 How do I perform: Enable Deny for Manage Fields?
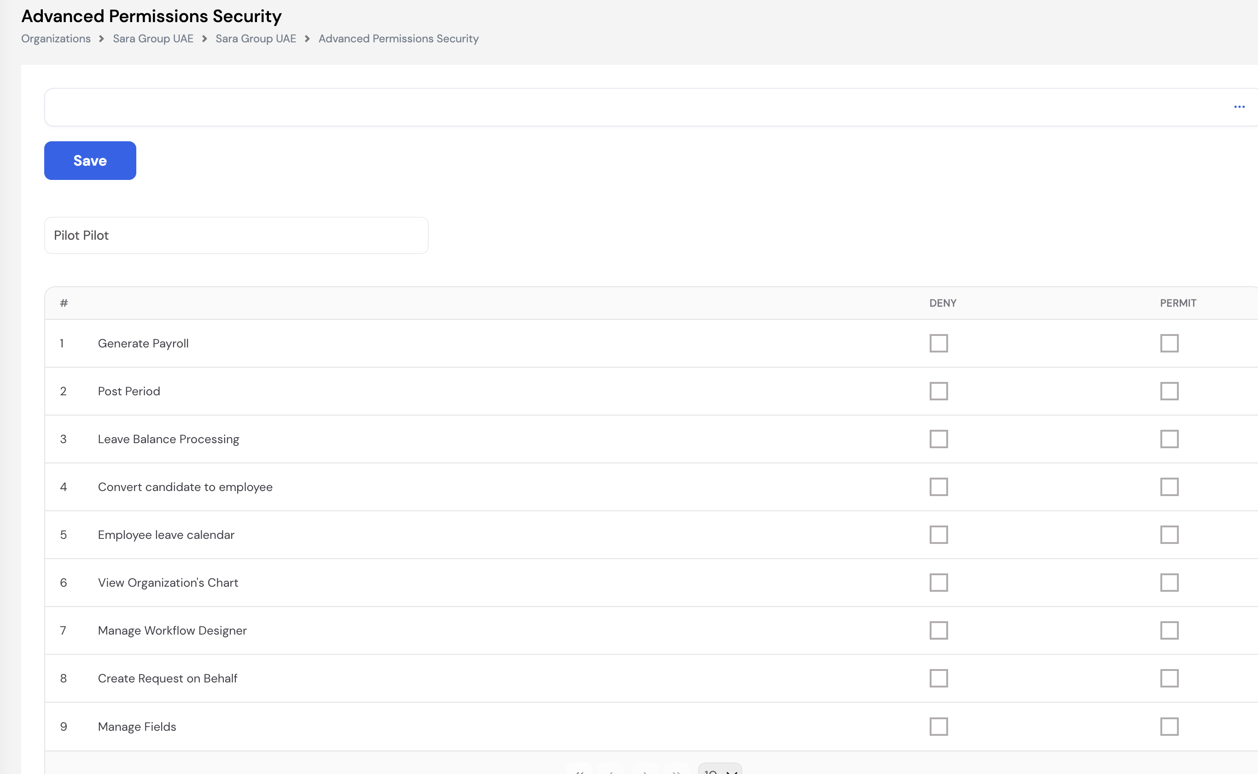click(939, 727)
